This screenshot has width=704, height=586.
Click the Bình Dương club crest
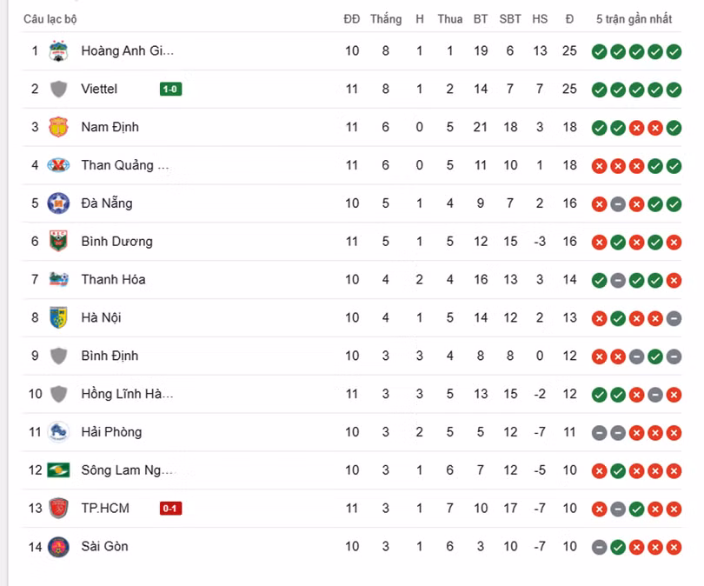pos(58,241)
